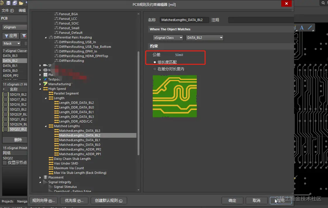
Task: Select the line drawing tool icon
Action: pyautogui.click(x=310, y=27)
